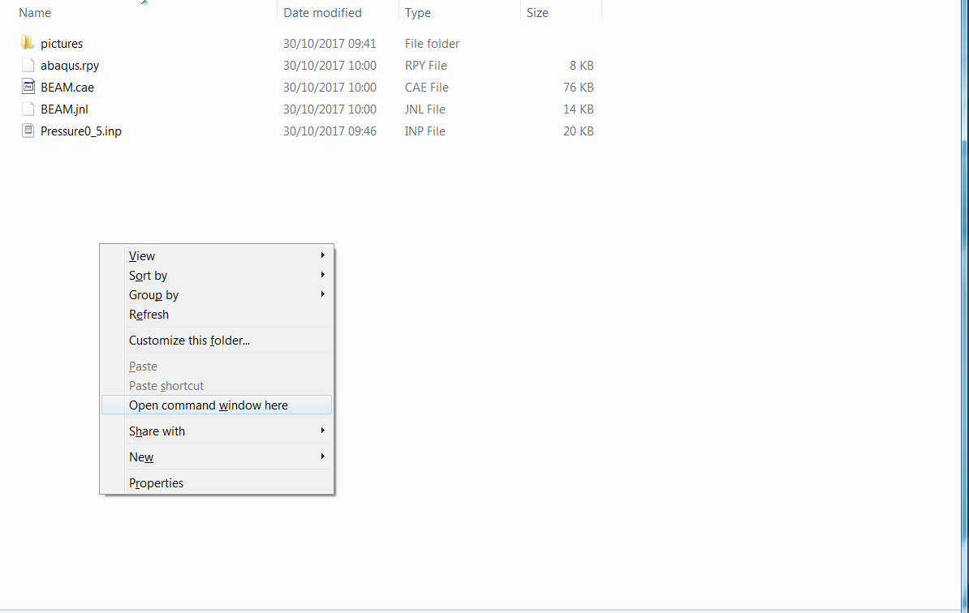969x613 pixels.
Task: Open the Pressure0_5.inp file icon
Action: [x=28, y=131]
